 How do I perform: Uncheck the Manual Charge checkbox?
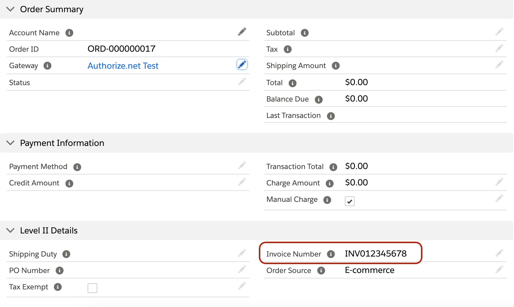[x=349, y=201]
